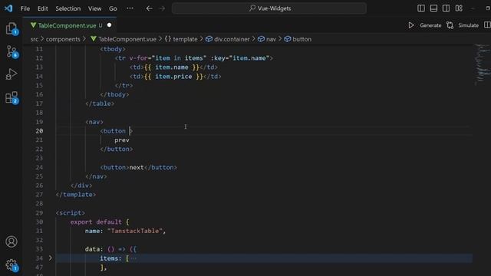491x276 pixels.
Task: Click the Vue-Widgets command center search box
Action: pyautogui.click(x=269, y=8)
